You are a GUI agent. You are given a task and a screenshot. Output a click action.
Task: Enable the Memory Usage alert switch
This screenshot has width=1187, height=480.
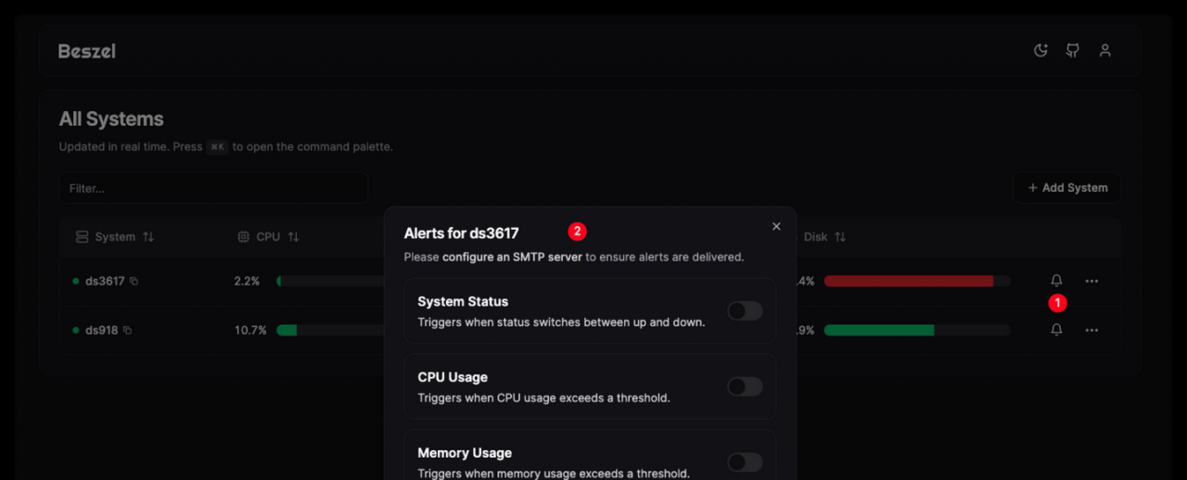tap(745, 462)
